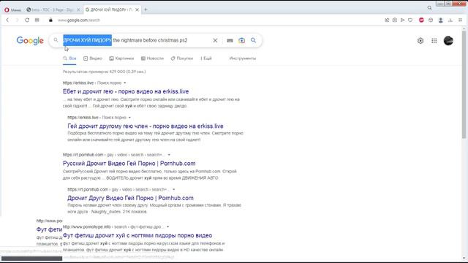
Task: Expand arrow next to first erkiss.live URL
Action: [x=125, y=83]
